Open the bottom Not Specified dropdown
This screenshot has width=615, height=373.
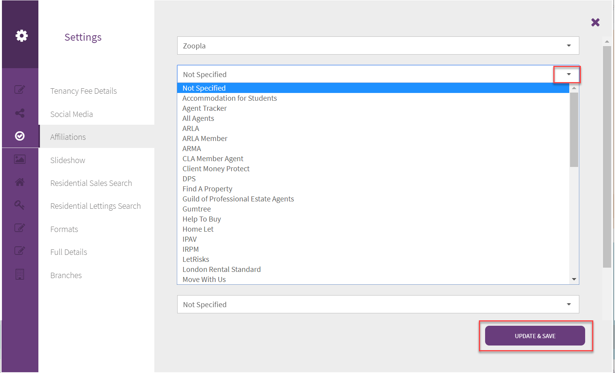click(378, 304)
